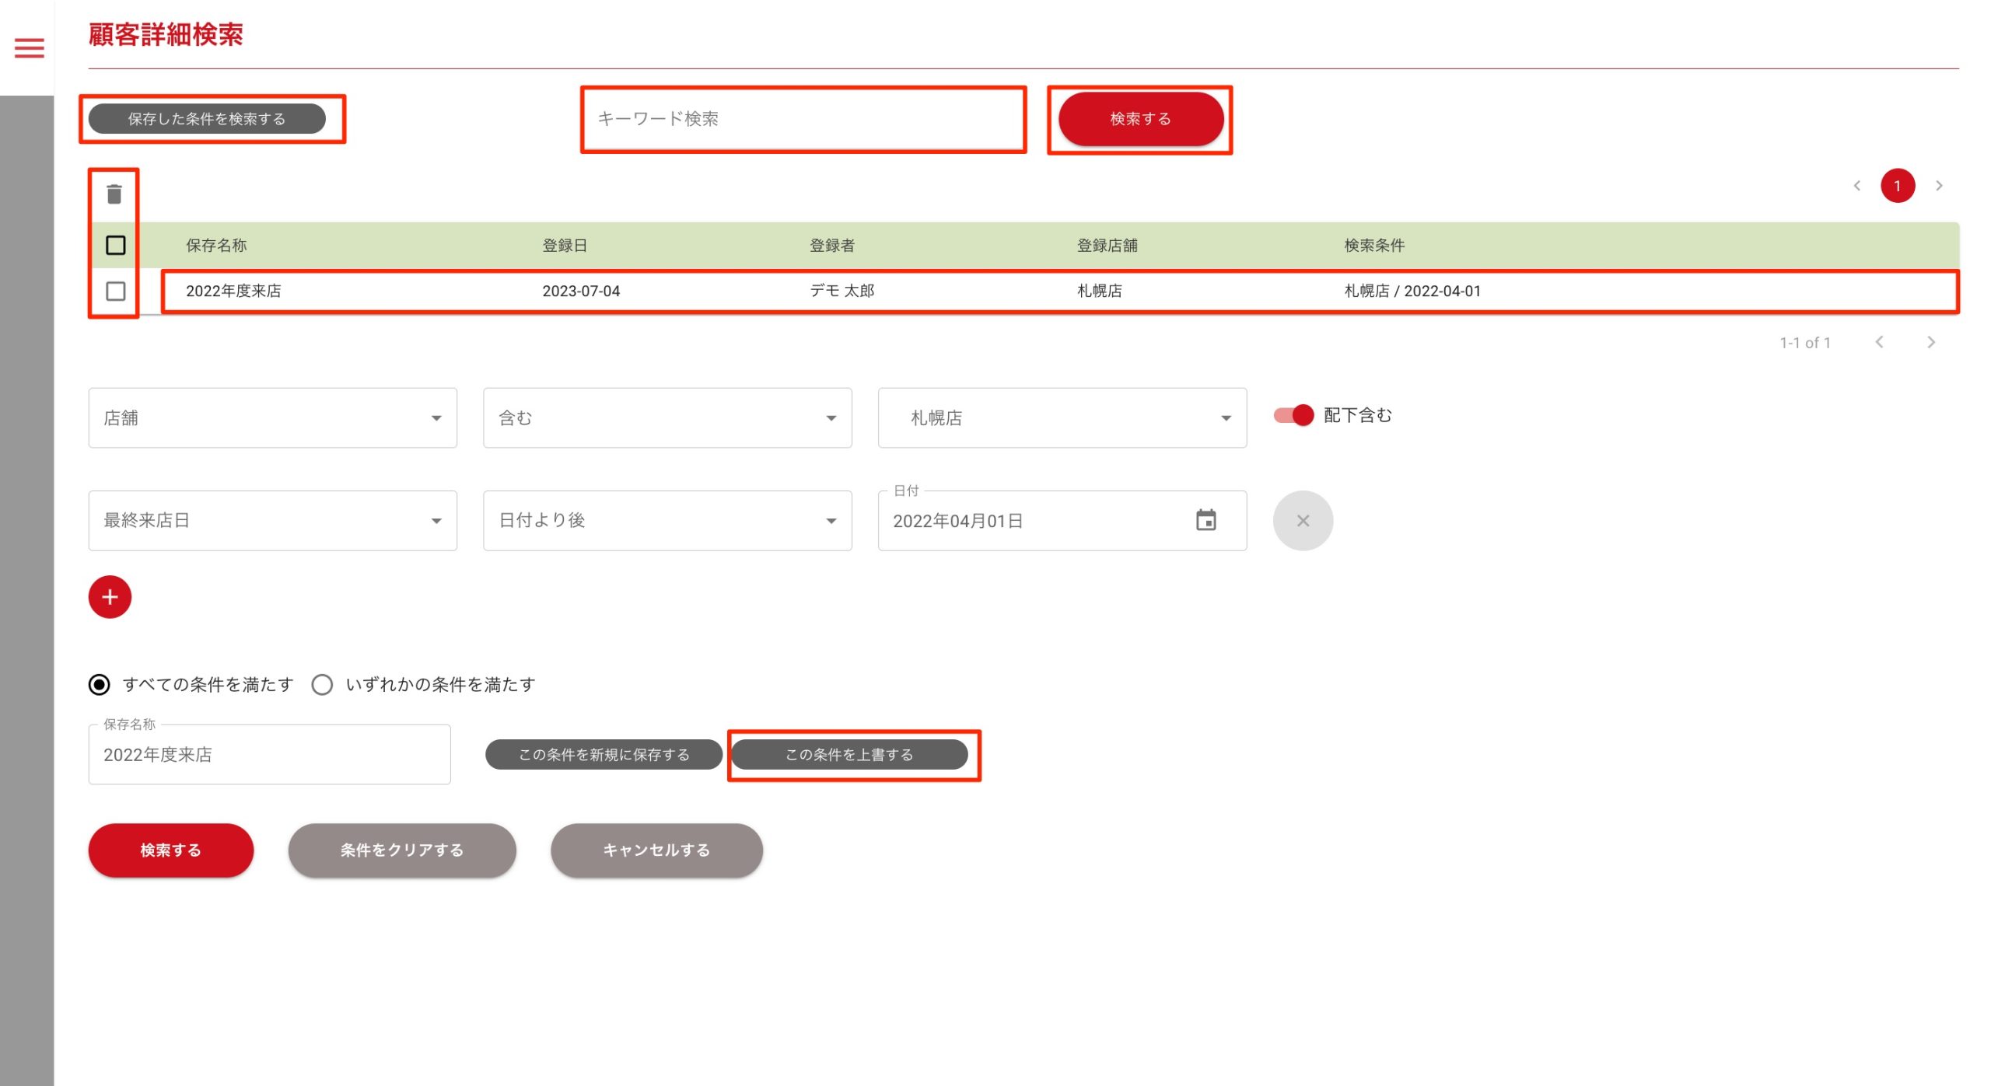Open the 店舗 dropdown

pyautogui.click(x=272, y=418)
